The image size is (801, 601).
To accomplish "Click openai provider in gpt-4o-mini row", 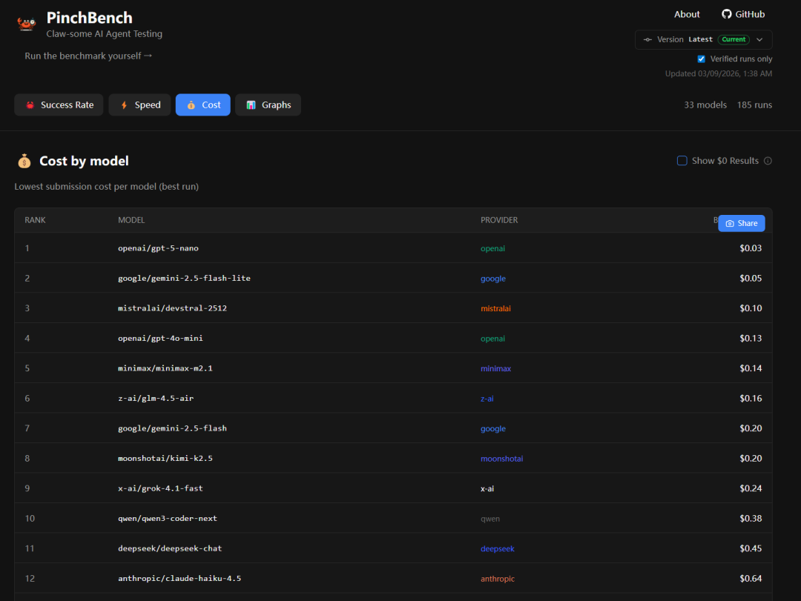I will (492, 339).
